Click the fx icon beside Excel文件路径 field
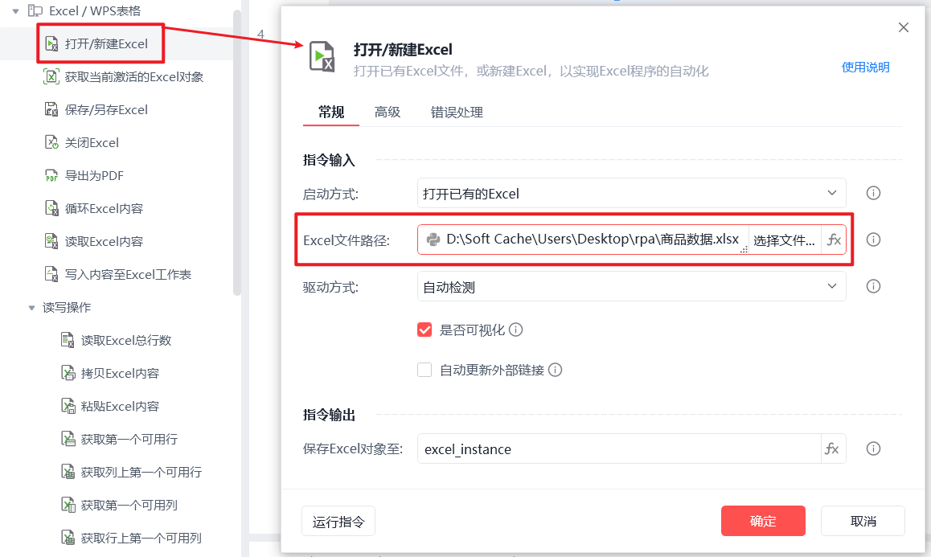931x557 pixels. coord(834,240)
